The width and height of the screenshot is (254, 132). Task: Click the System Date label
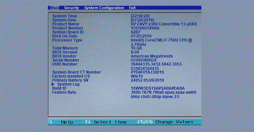(64, 20)
